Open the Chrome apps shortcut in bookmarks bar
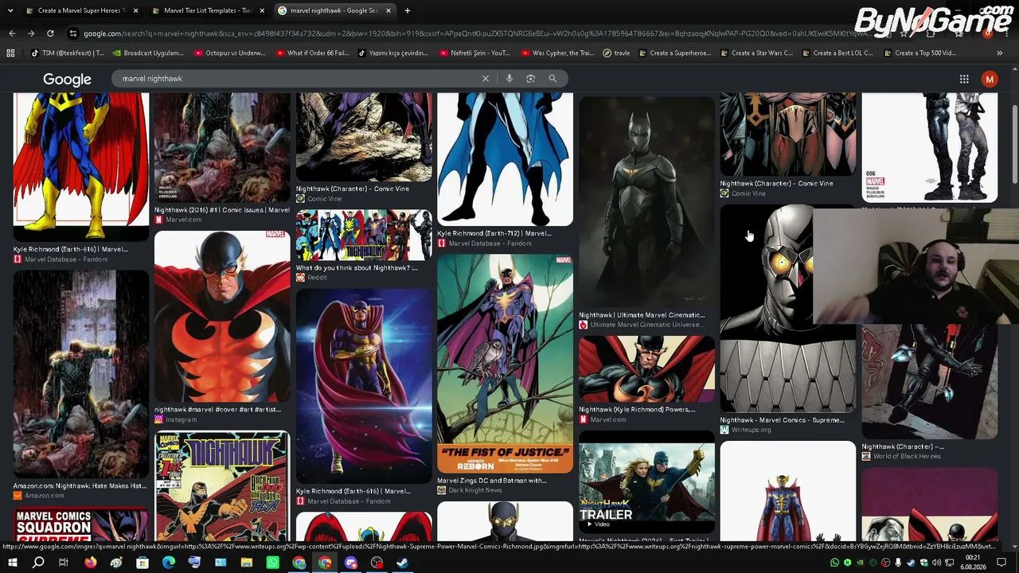Viewport: 1019px width, 573px height. point(10,53)
